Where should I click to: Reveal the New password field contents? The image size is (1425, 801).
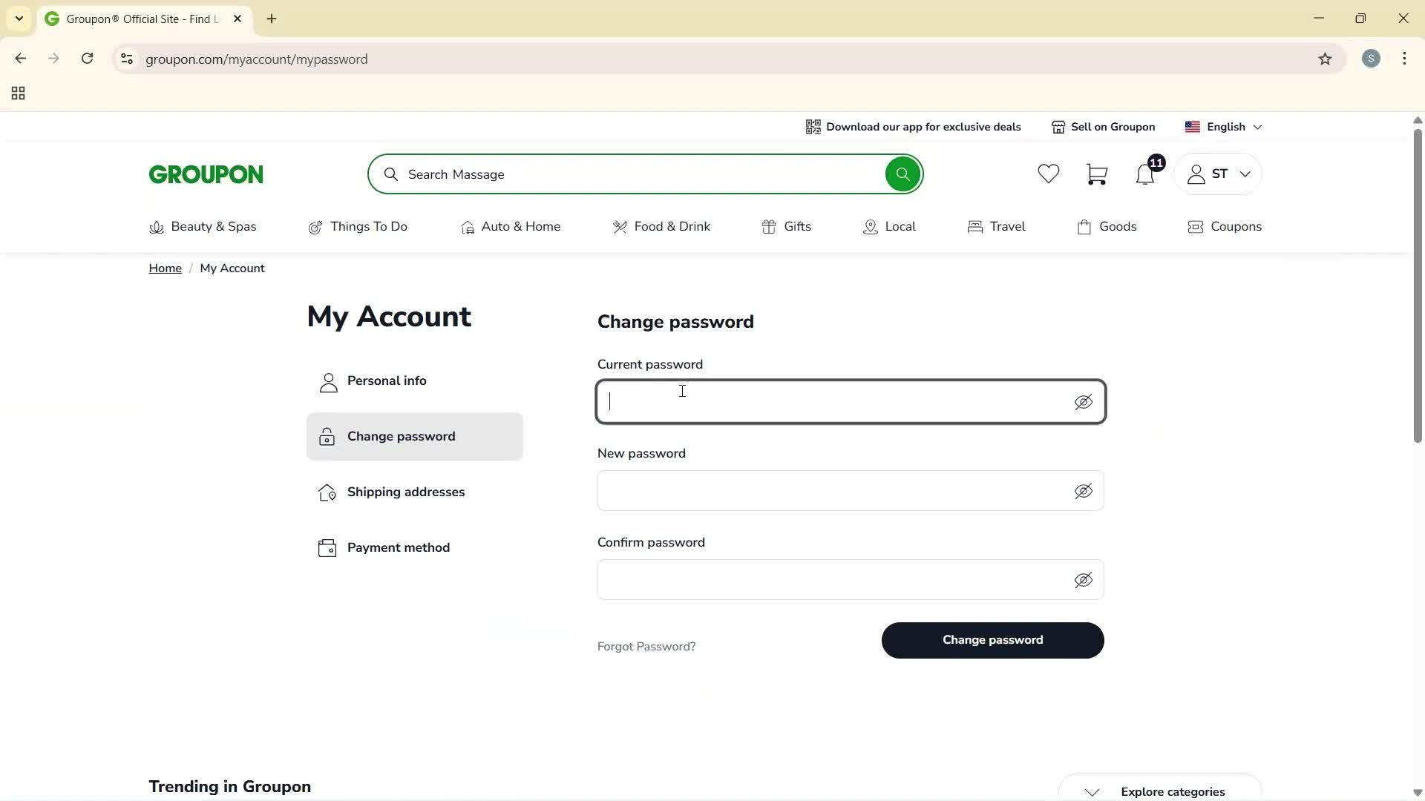click(x=1084, y=491)
